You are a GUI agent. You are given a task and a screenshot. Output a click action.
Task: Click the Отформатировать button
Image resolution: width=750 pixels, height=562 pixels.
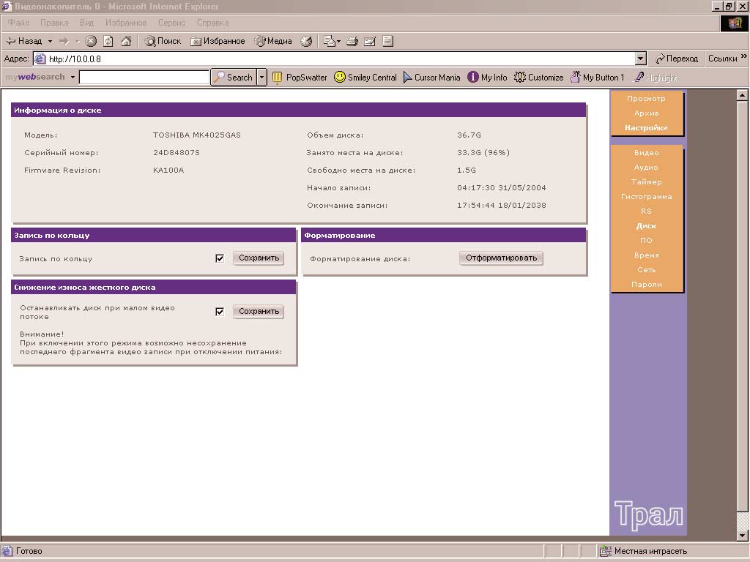pos(501,258)
